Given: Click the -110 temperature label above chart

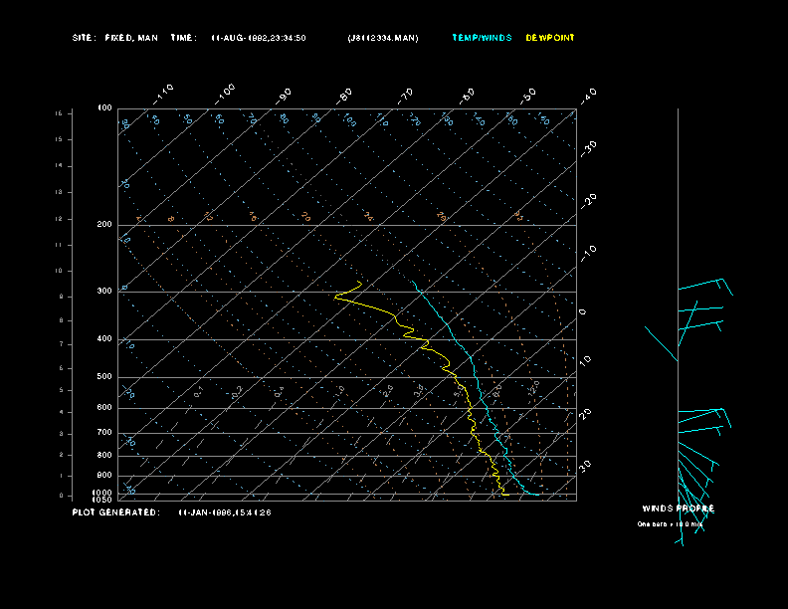Looking at the screenshot, I should pos(165,93).
